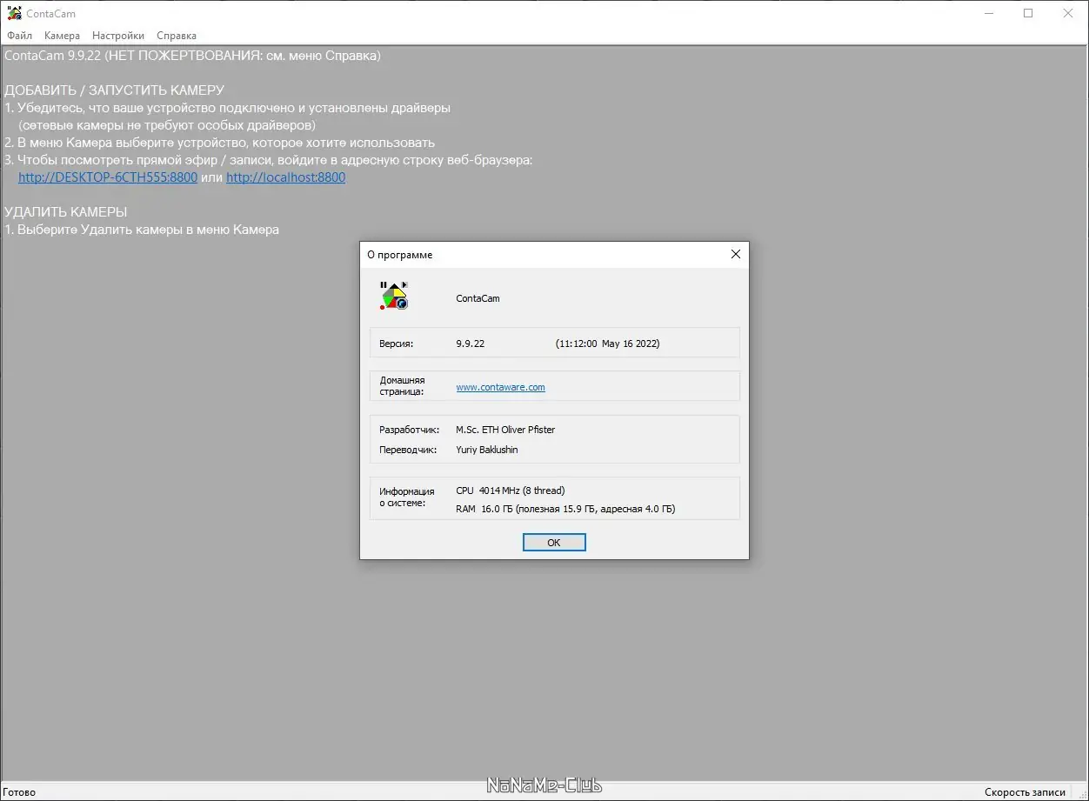Click OK in the О программе dialog

click(554, 543)
